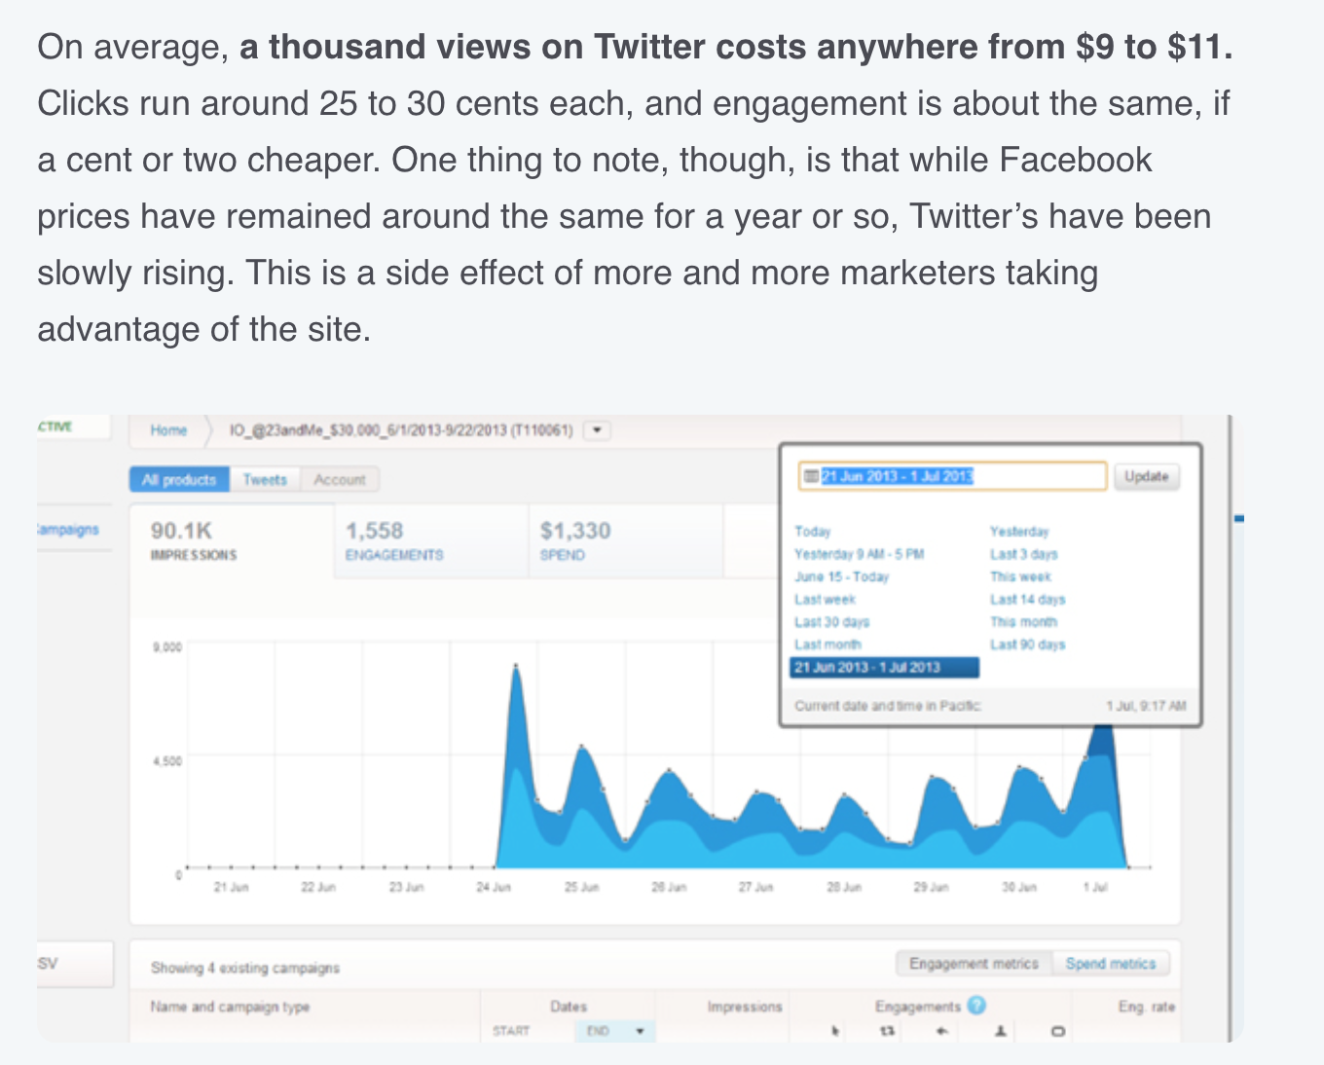Click the 1 Jul, 9:17 AM timestamp
The width and height of the screenshot is (1324, 1065).
[1146, 706]
